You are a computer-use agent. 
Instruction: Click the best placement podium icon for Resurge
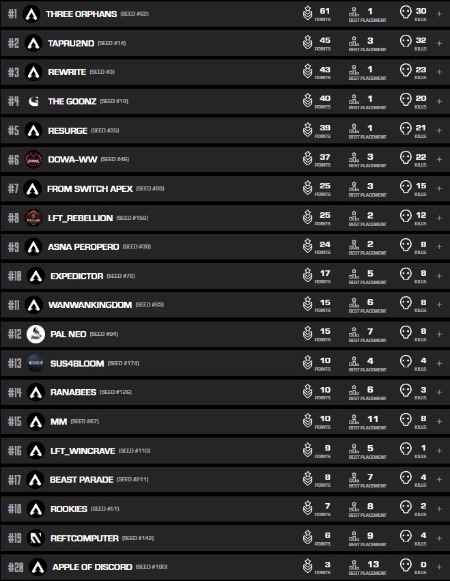354,130
